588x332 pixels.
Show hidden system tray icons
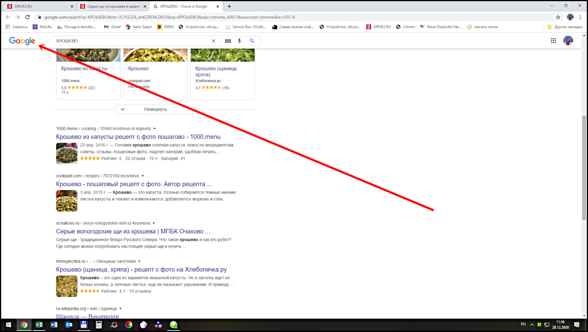532,325
